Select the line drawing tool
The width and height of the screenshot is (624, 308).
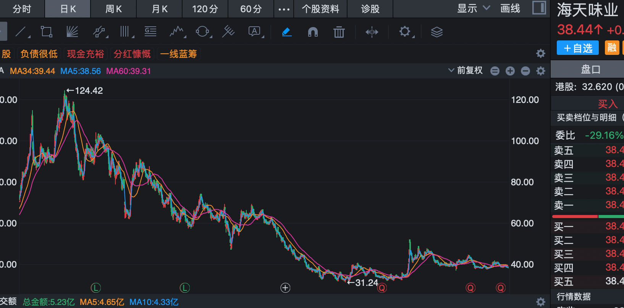(21, 32)
